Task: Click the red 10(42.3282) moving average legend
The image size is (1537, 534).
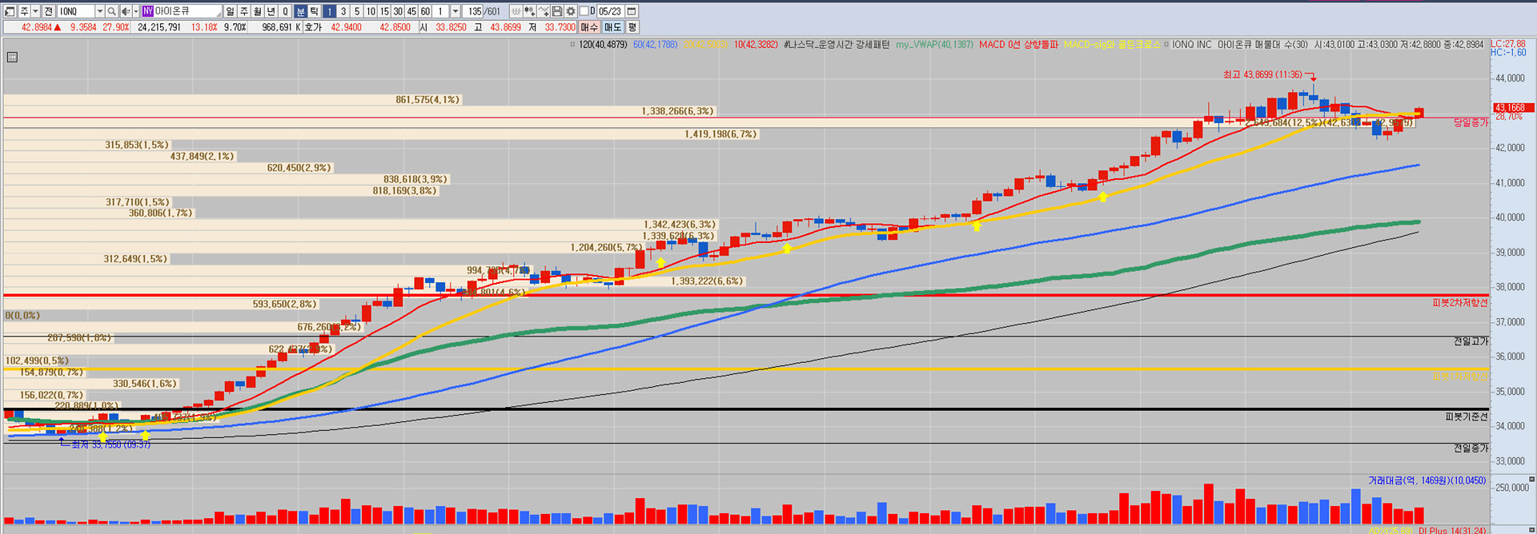Action: tap(756, 45)
